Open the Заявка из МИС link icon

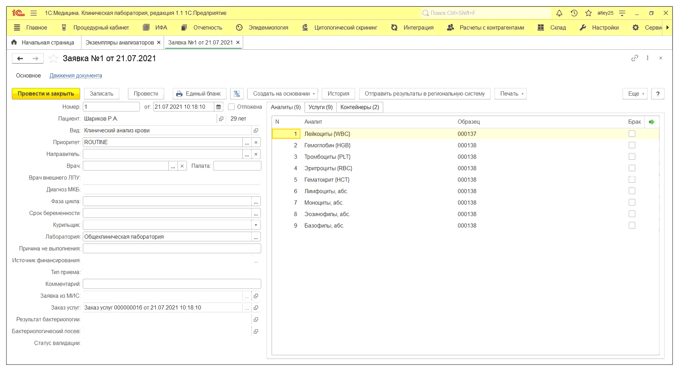(256, 296)
